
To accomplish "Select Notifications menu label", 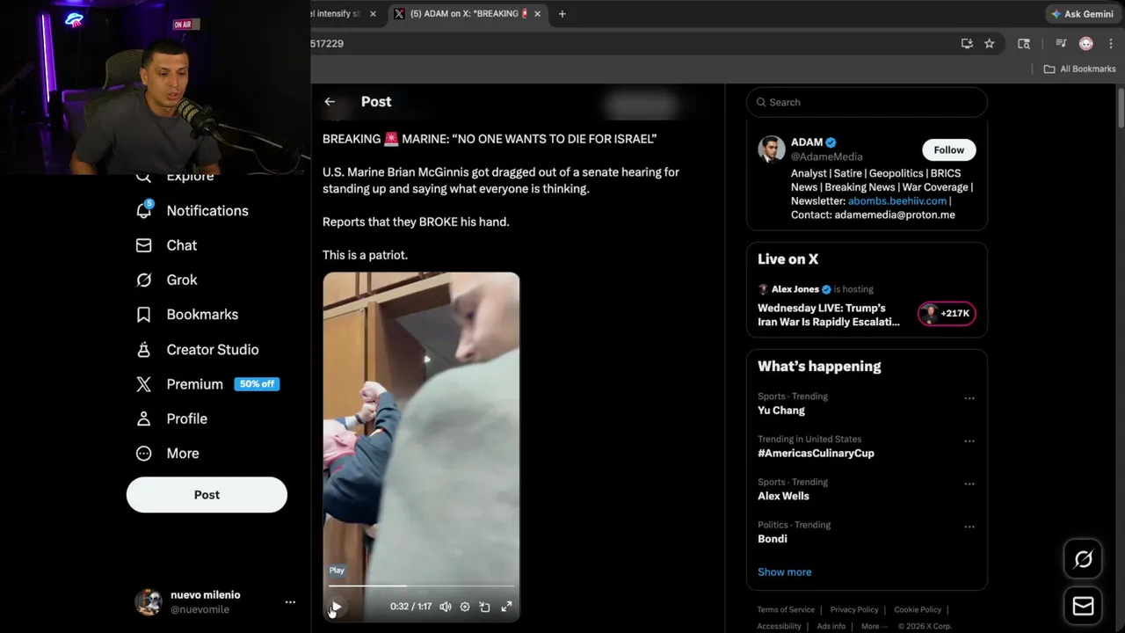I will (207, 210).
